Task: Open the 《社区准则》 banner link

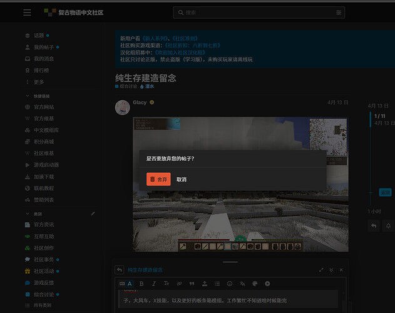Action: (185, 39)
